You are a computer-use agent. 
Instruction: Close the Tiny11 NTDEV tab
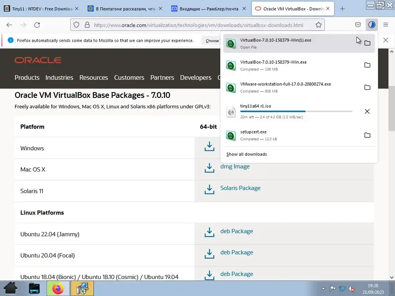pyautogui.click(x=77, y=8)
